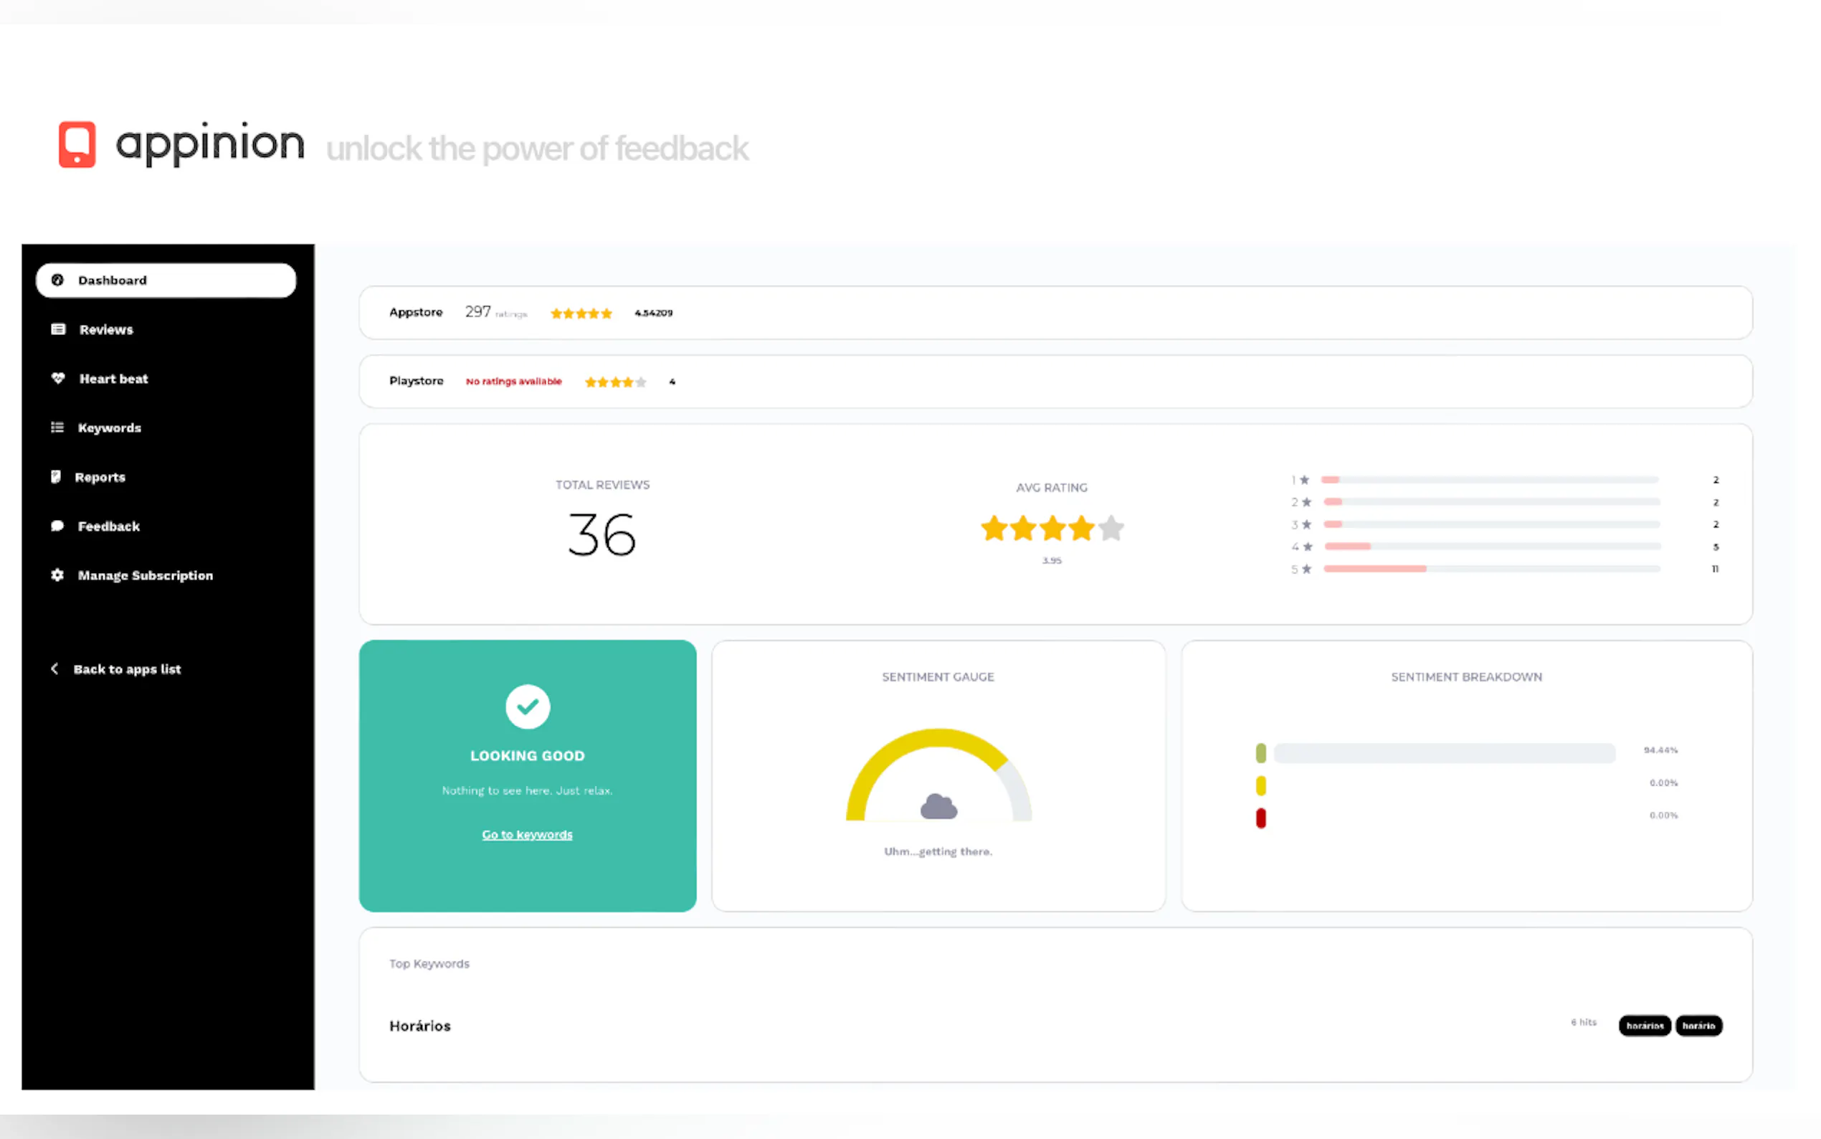Click the horários keyword tag
This screenshot has height=1139, width=1821.
[1644, 1025]
